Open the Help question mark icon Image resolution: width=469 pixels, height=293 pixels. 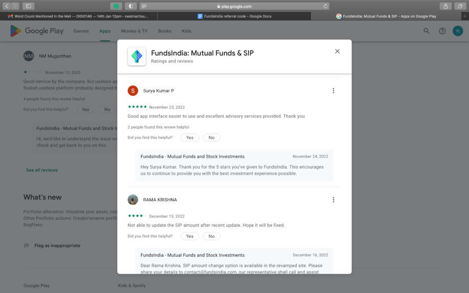[442, 31]
